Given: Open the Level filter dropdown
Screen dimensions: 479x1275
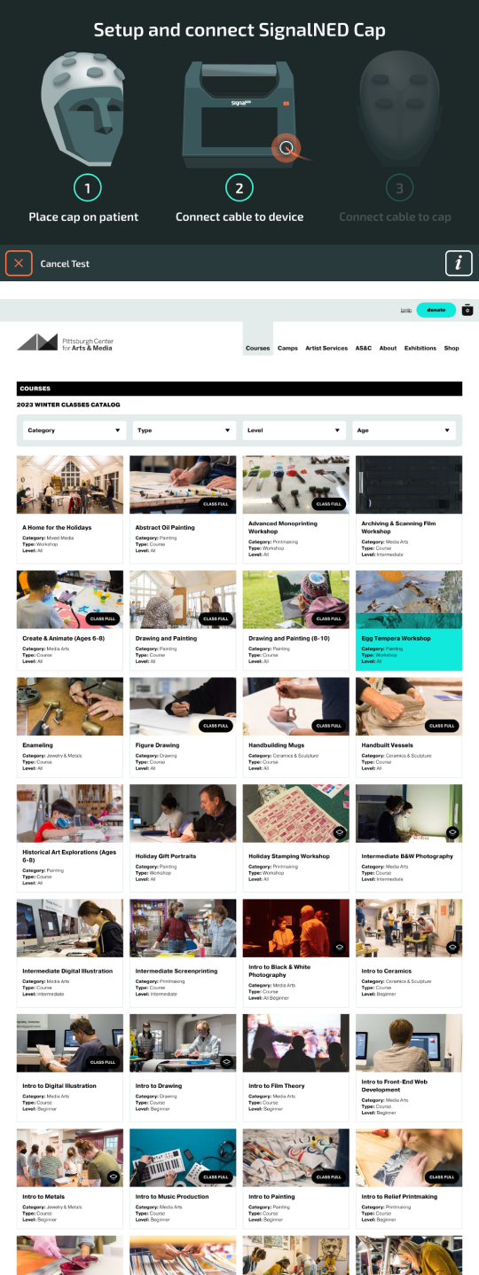Looking at the screenshot, I should click(x=294, y=430).
